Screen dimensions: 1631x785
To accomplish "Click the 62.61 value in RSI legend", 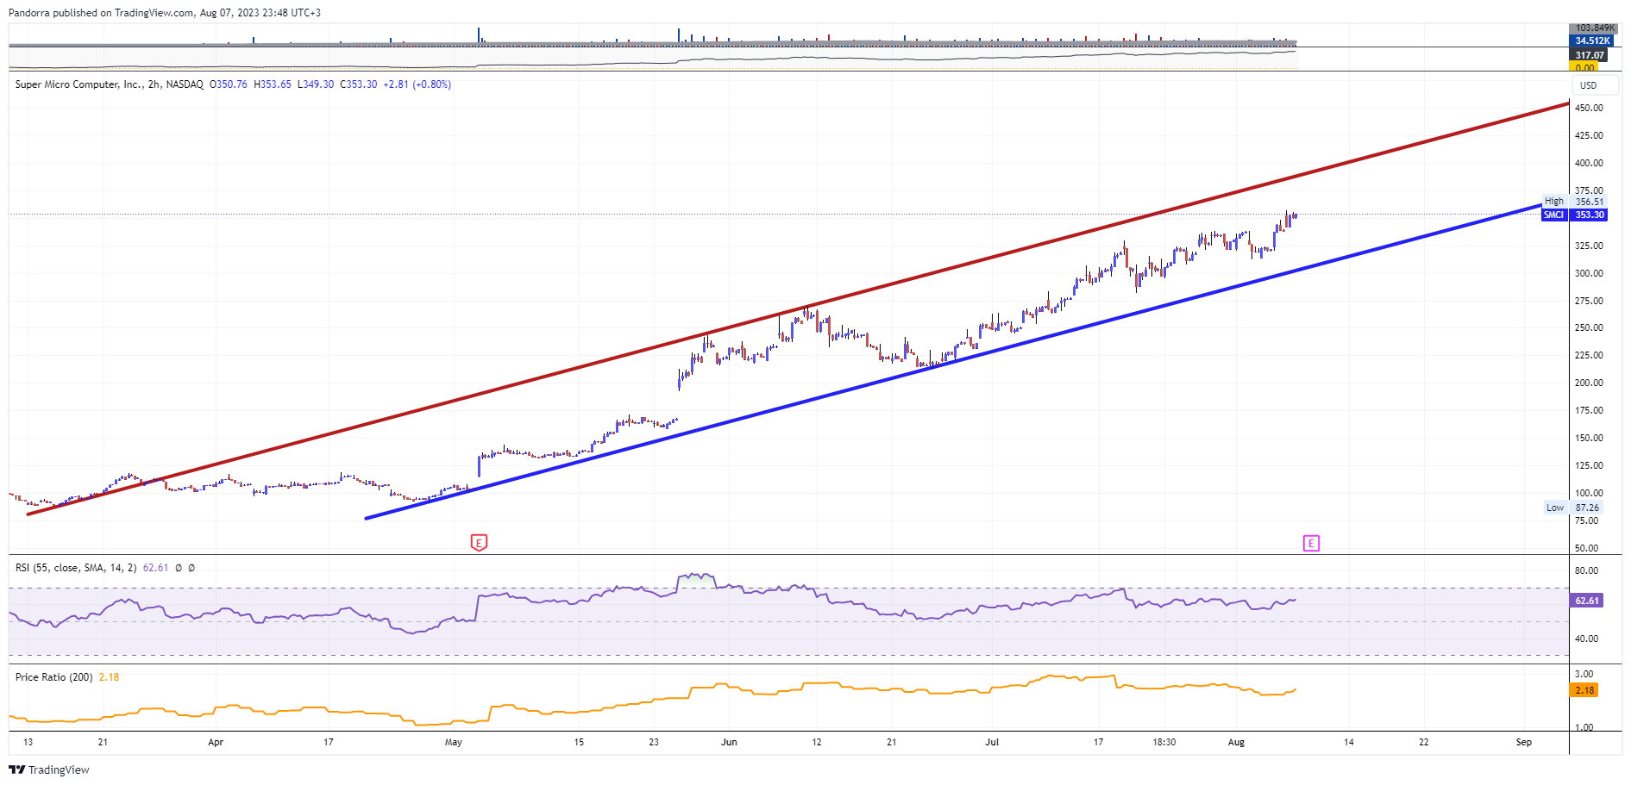I will [155, 568].
